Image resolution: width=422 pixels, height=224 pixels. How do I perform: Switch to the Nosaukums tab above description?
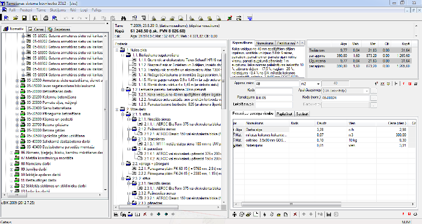point(265,43)
